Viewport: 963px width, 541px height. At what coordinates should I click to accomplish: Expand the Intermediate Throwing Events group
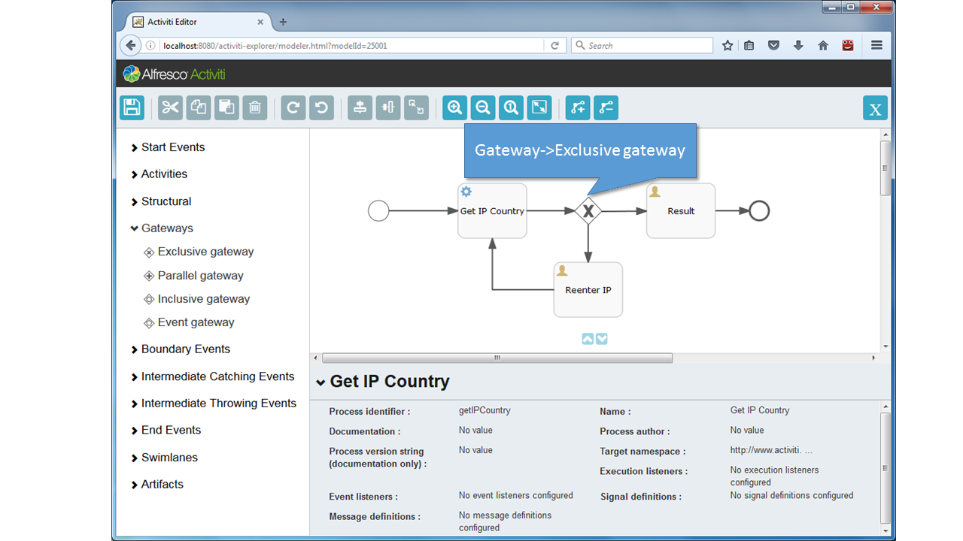point(214,403)
